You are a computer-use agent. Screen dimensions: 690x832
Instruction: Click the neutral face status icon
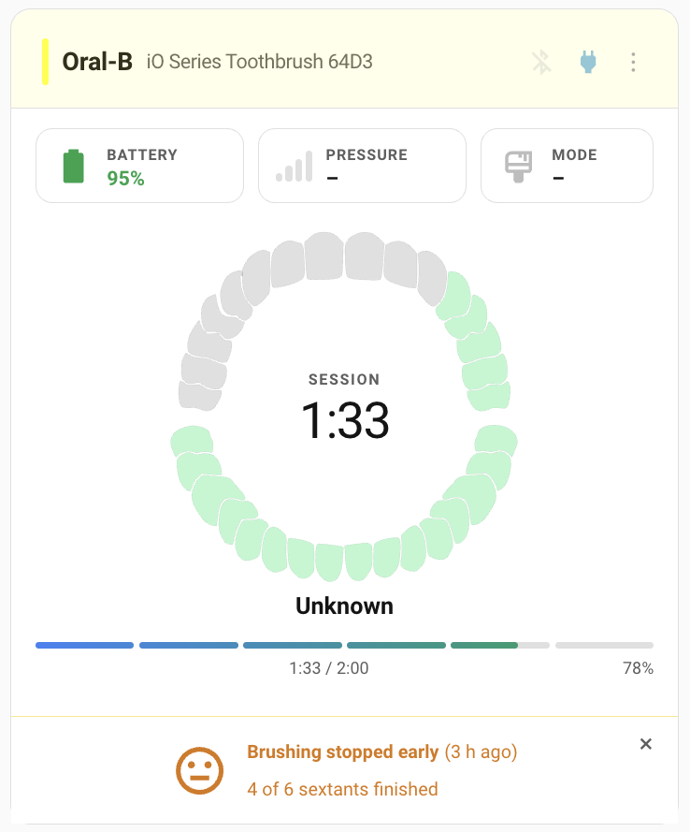(199, 770)
